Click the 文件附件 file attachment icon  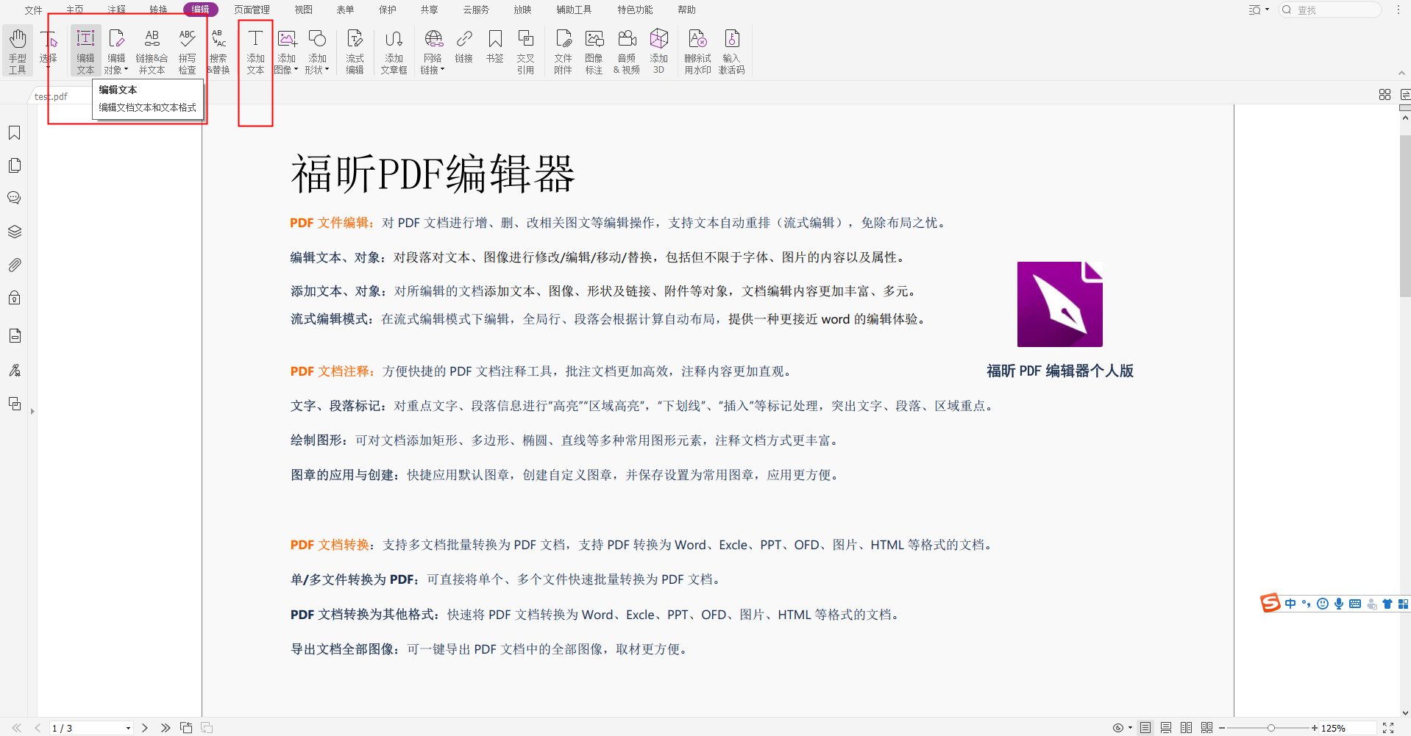(x=563, y=50)
